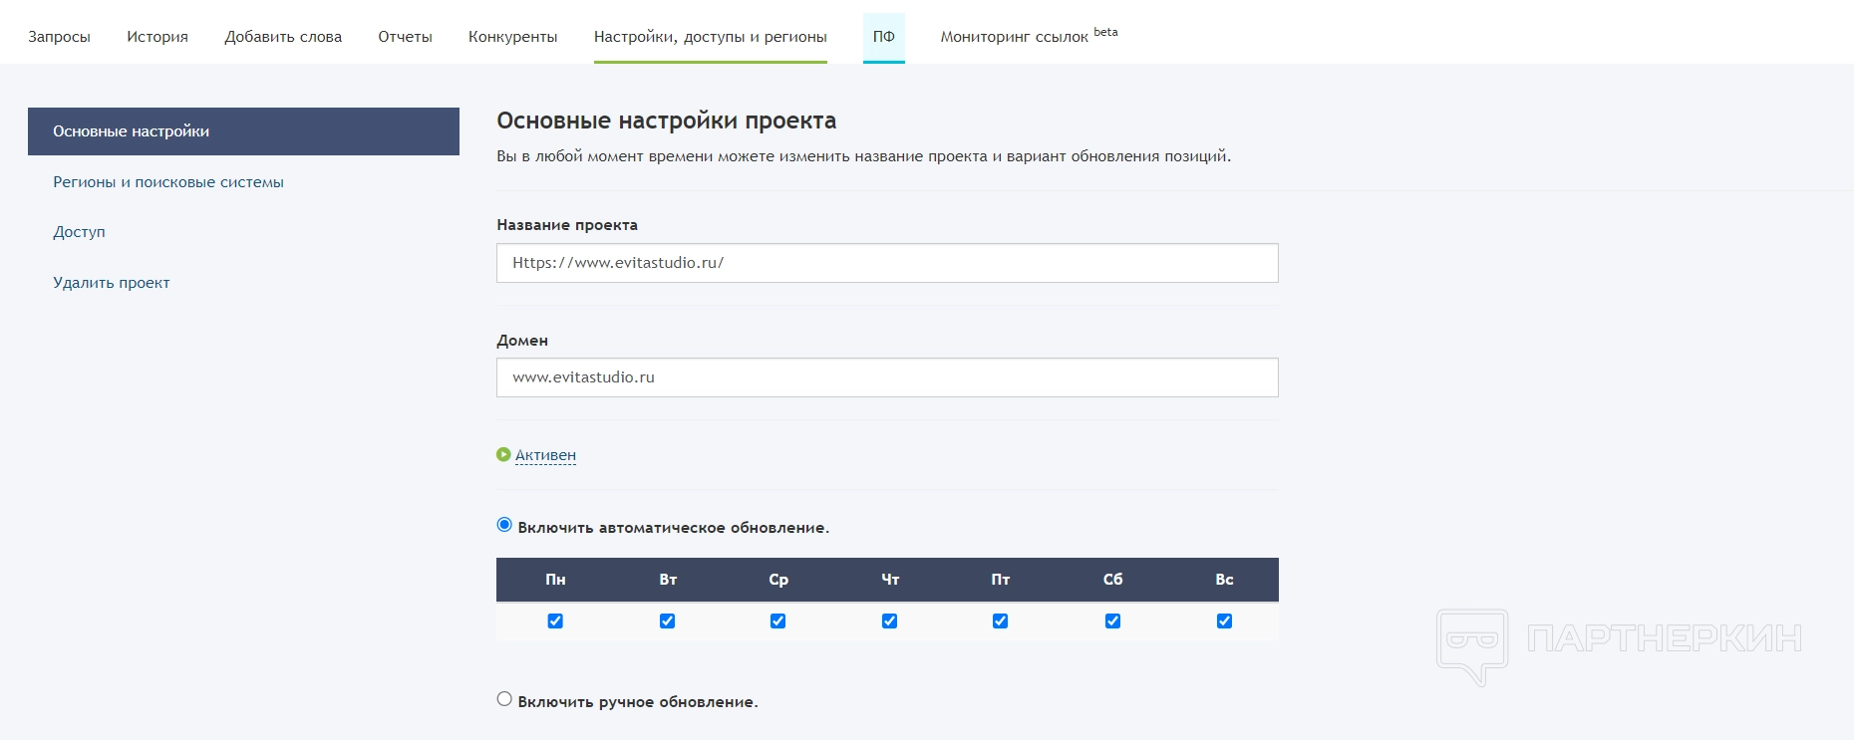This screenshot has width=1854, height=740.
Task: Open the Запросы tab
Action: [x=59, y=37]
